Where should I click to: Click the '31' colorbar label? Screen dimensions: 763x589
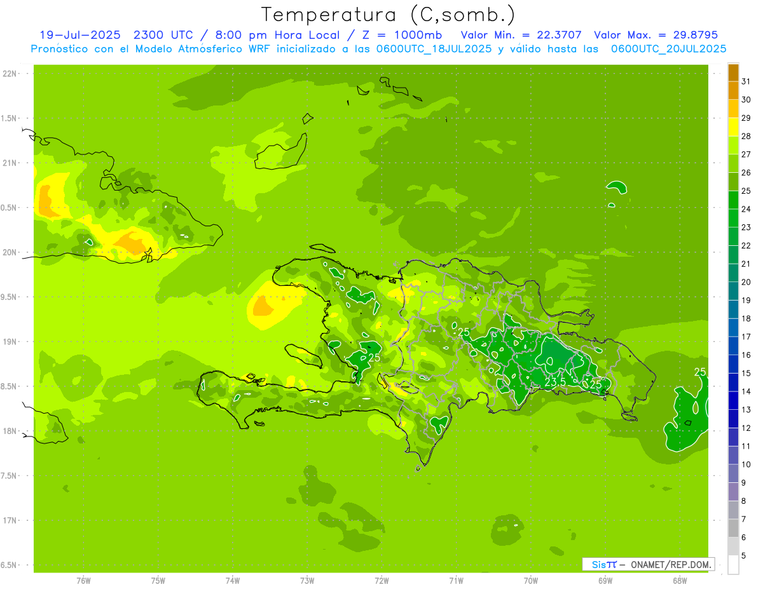click(746, 81)
